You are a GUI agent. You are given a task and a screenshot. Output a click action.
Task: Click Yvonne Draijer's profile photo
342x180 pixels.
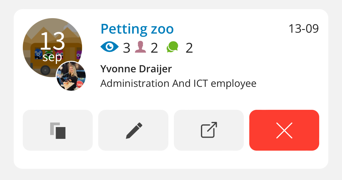(71, 76)
